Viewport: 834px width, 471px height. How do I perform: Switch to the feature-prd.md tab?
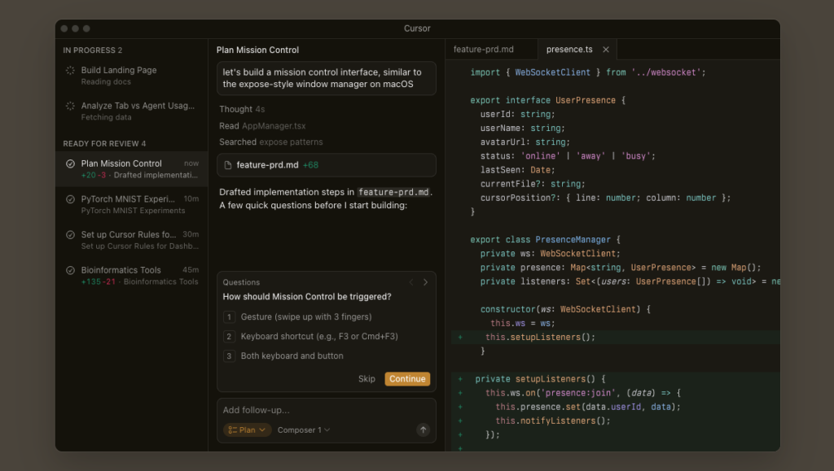485,49
